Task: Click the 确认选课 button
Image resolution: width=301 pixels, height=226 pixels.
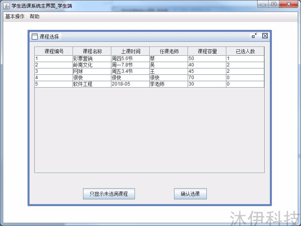Action: click(x=190, y=194)
